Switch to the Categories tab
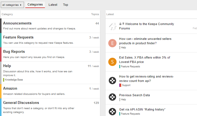197x116 pixels. point(35,5)
